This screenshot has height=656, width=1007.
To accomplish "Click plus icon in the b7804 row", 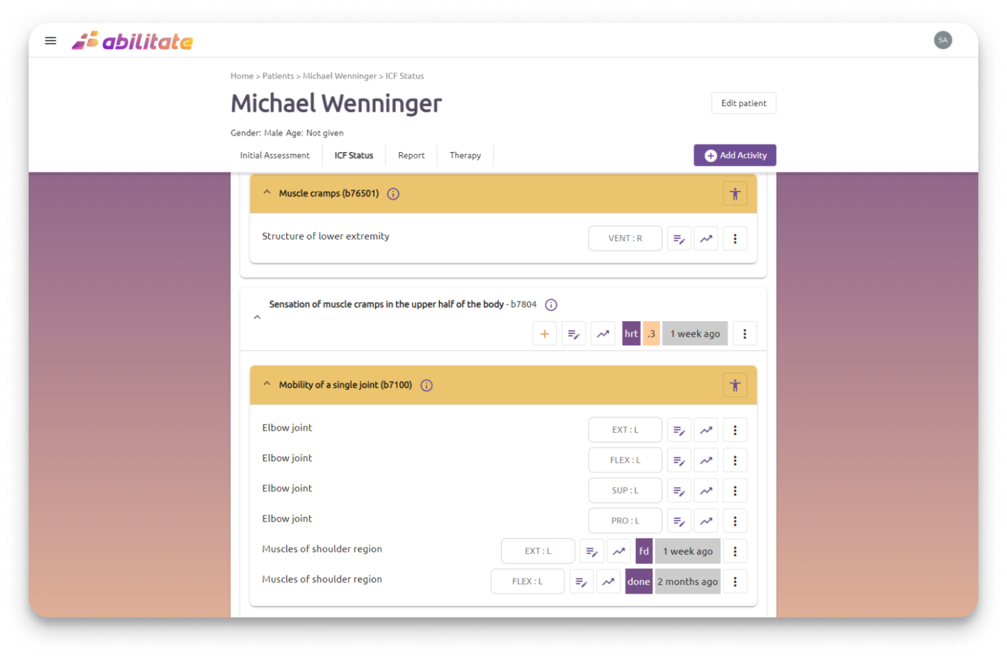I will click(544, 334).
